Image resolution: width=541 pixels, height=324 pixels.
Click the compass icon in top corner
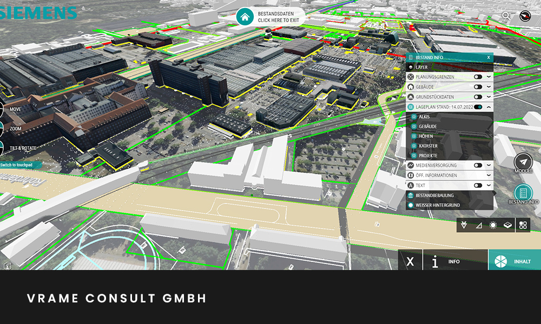[x=524, y=16]
